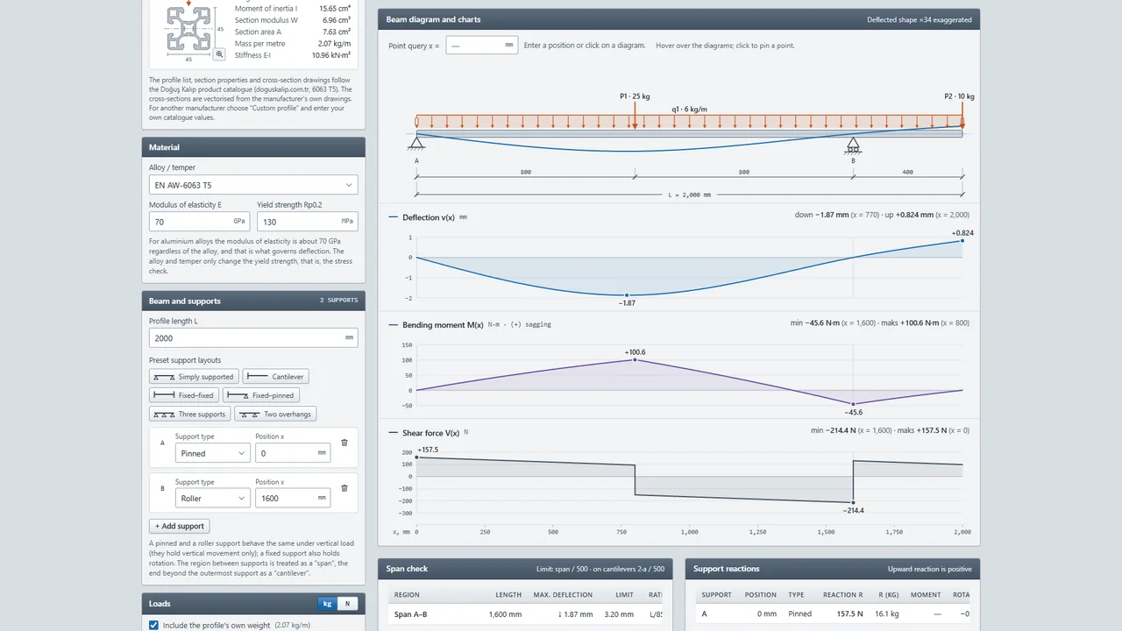Focus the Point query x input field
The width and height of the screenshot is (1122, 631).
click(x=482, y=45)
